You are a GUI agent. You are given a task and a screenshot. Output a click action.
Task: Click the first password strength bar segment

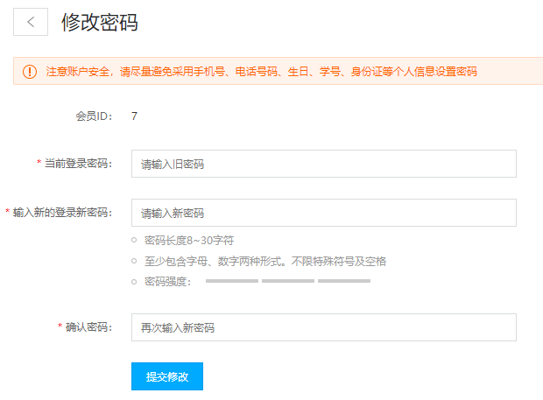(x=231, y=281)
